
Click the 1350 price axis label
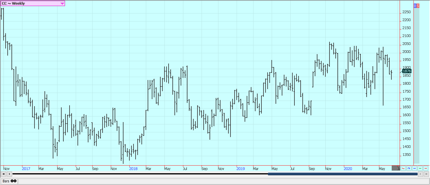tap(406, 155)
